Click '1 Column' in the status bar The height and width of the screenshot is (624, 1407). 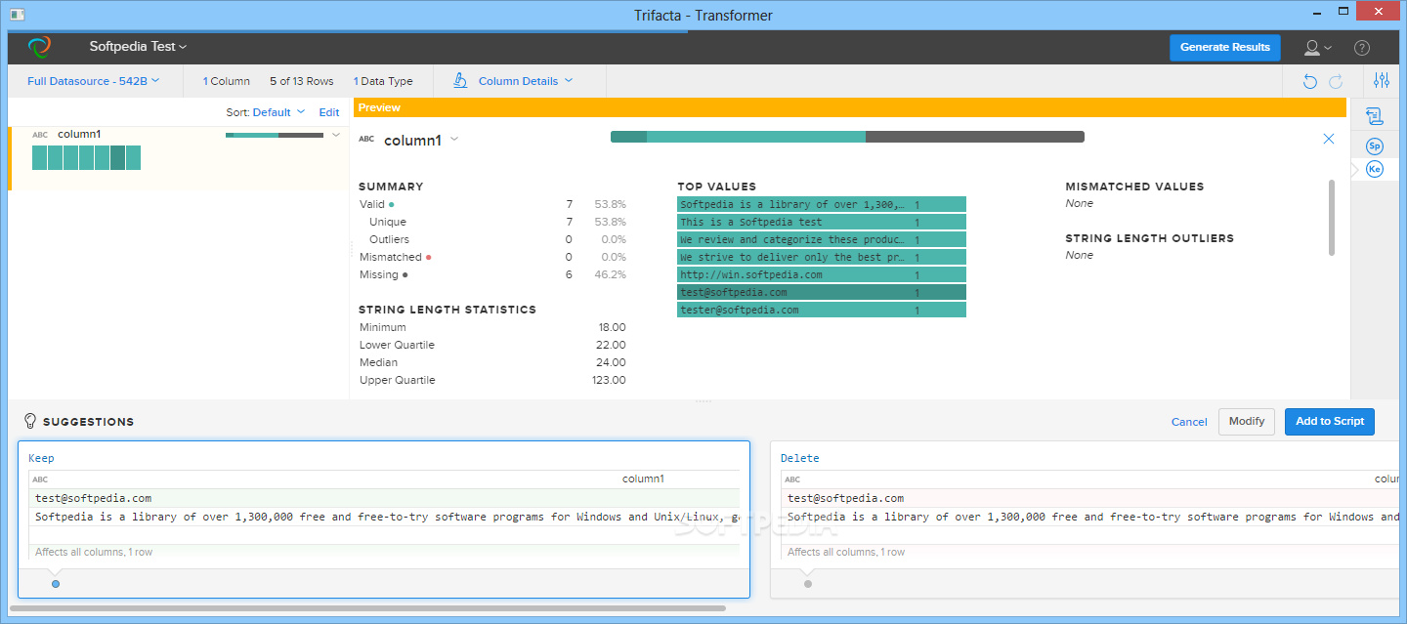point(227,81)
